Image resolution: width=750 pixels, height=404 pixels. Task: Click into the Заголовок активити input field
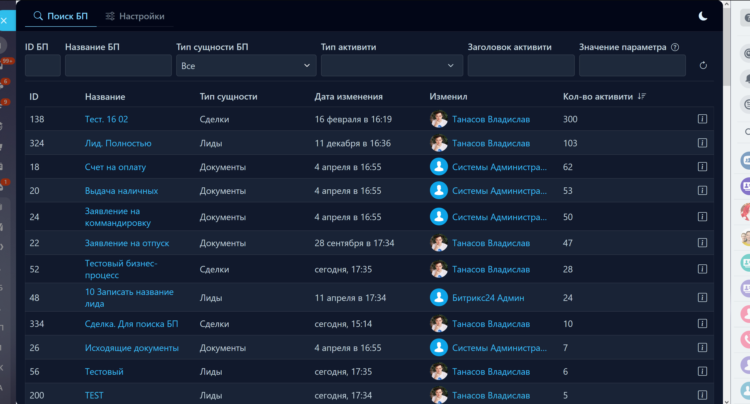pyautogui.click(x=521, y=66)
